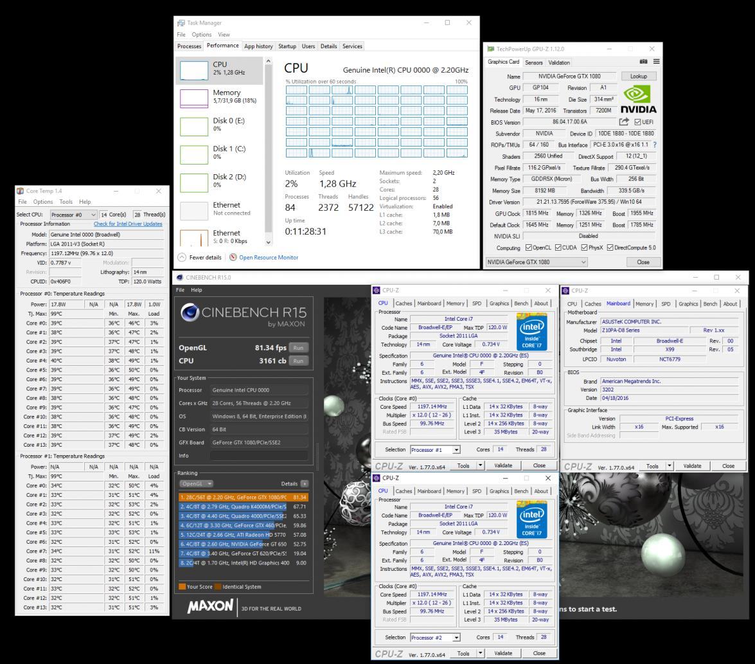Click the GPU-Z BIOS share/export icon
Image resolution: width=755 pixels, height=664 pixels.
pyautogui.click(x=624, y=122)
